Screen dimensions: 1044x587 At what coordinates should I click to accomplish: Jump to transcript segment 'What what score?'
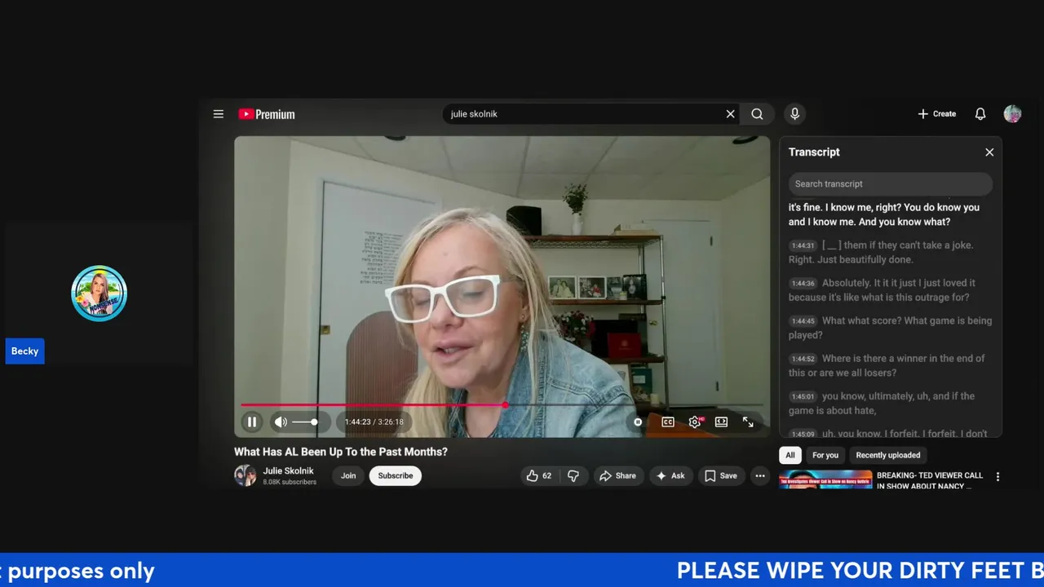coord(890,328)
